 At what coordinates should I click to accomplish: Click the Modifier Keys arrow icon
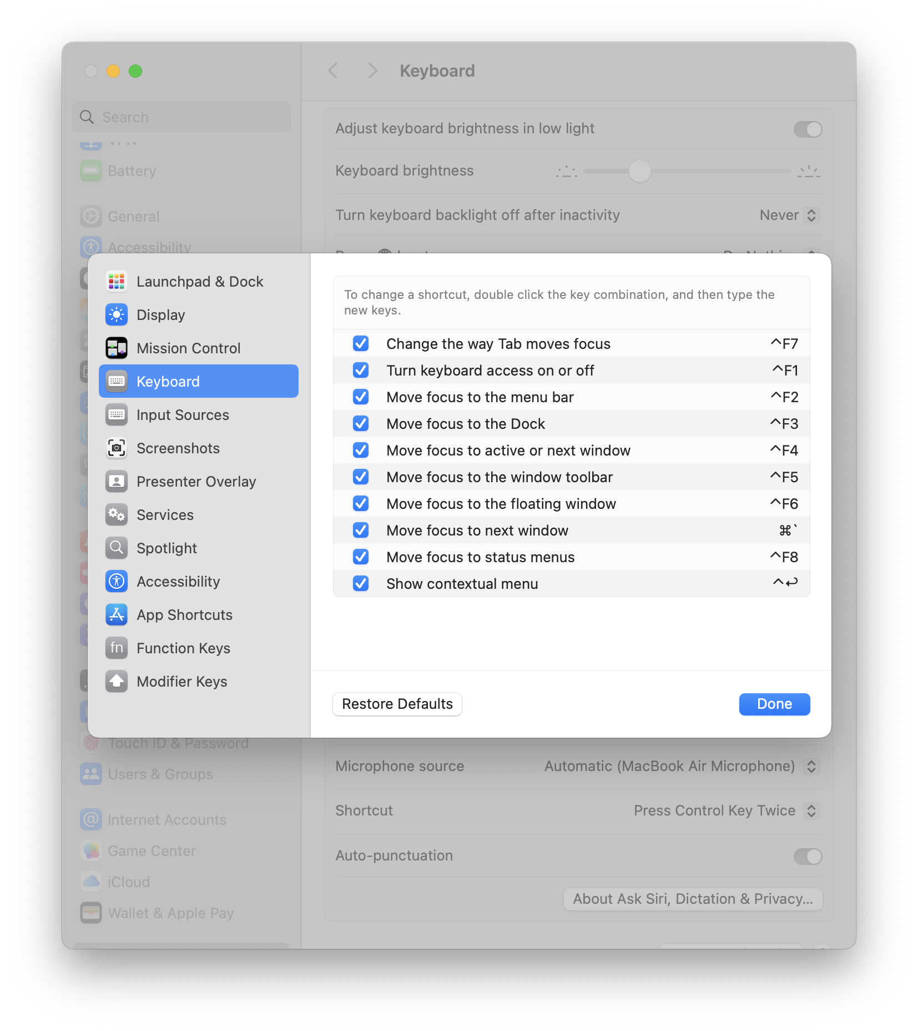point(117,682)
